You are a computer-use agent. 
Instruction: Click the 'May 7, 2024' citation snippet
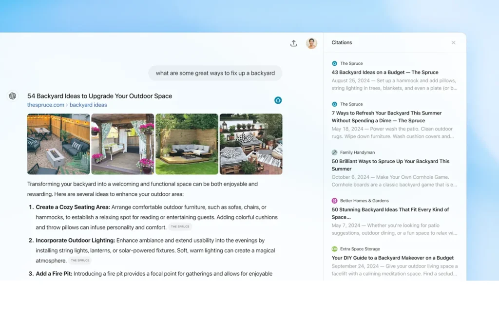pyautogui.click(x=394, y=229)
